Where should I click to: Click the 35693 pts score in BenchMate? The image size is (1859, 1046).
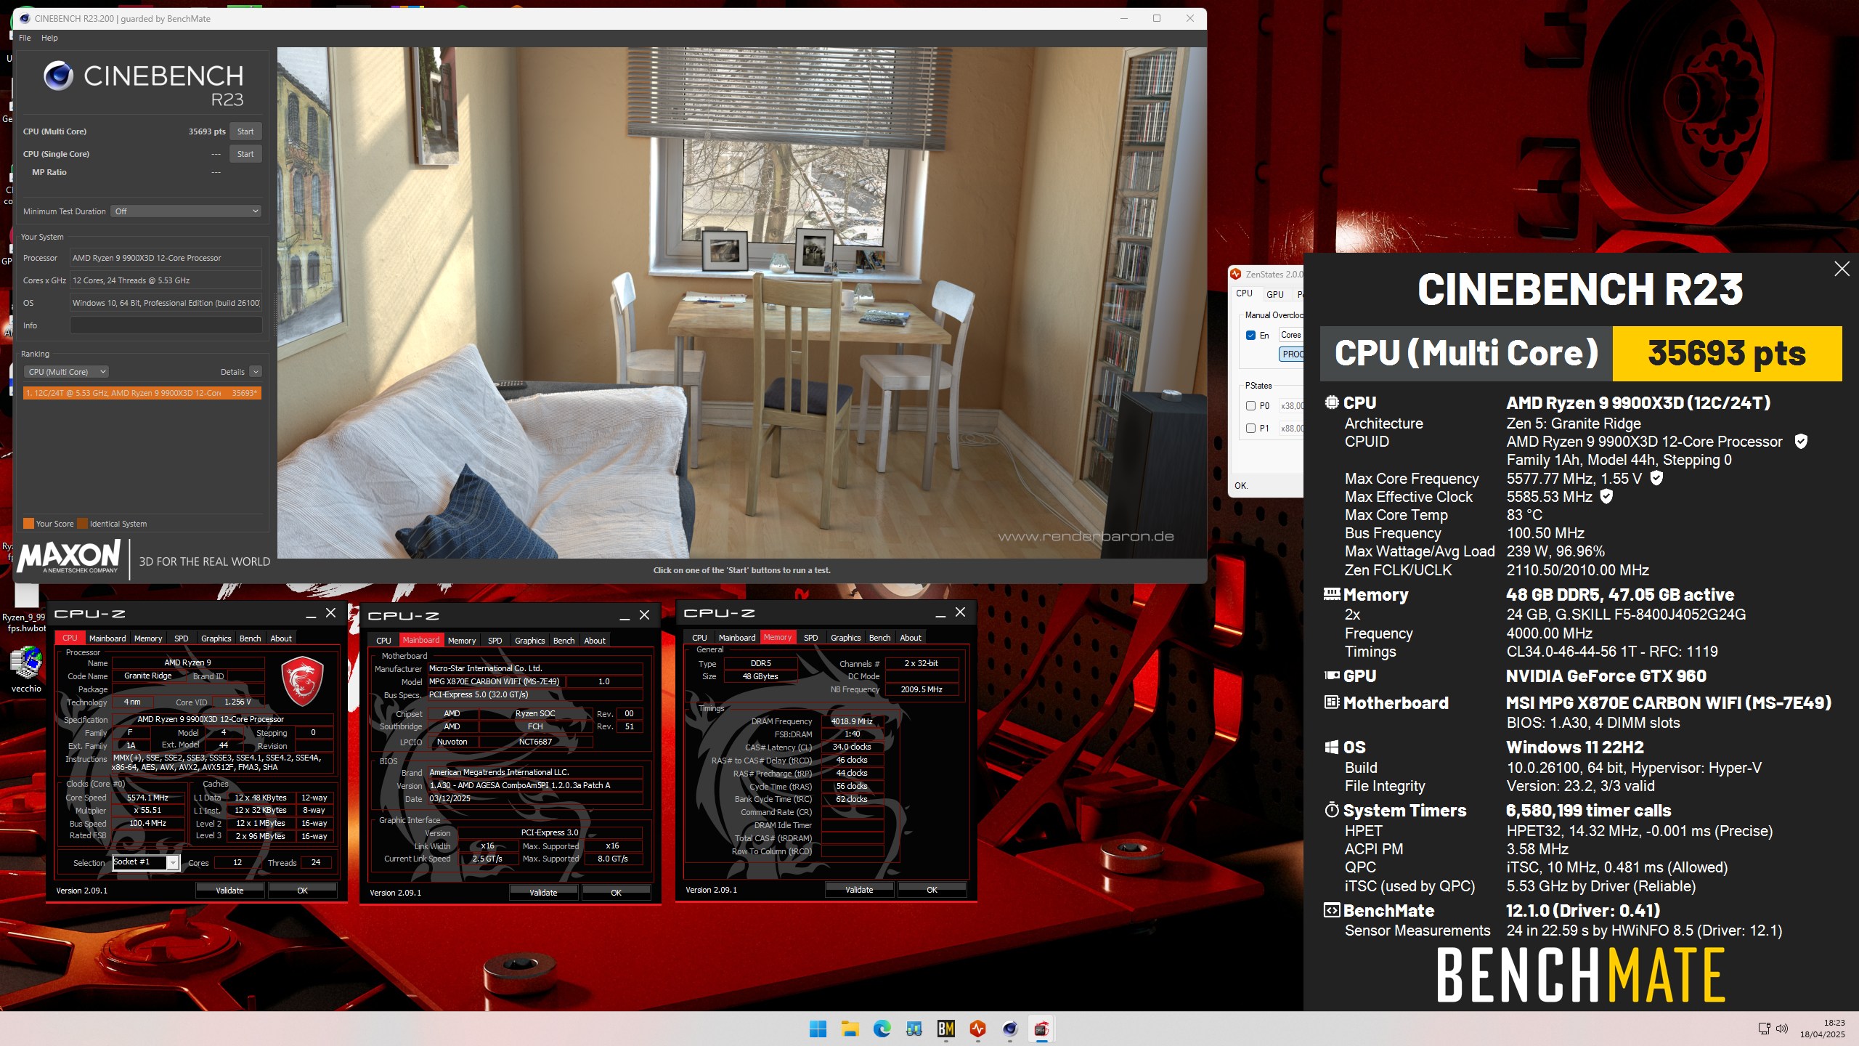pos(1727,354)
